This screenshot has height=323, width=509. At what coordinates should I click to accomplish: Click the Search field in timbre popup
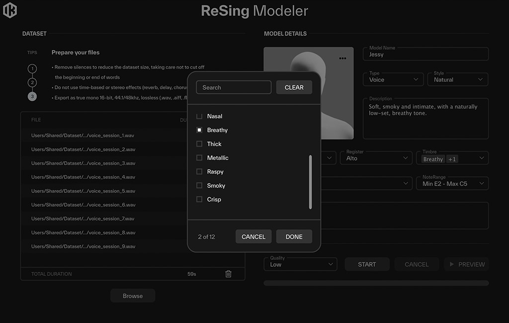click(x=234, y=87)
